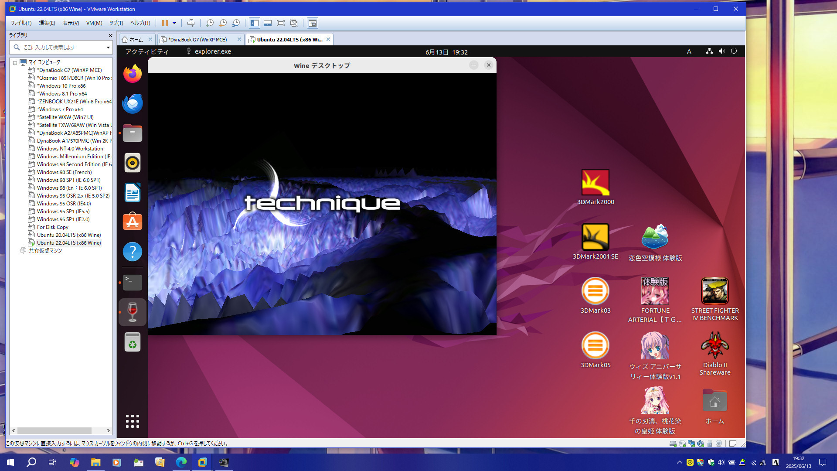This screenshot has width=837, height=471.
Task: Close the Ubuntu 22.04LTS tab
Action: pyautogui.click(x=328, y=39)
